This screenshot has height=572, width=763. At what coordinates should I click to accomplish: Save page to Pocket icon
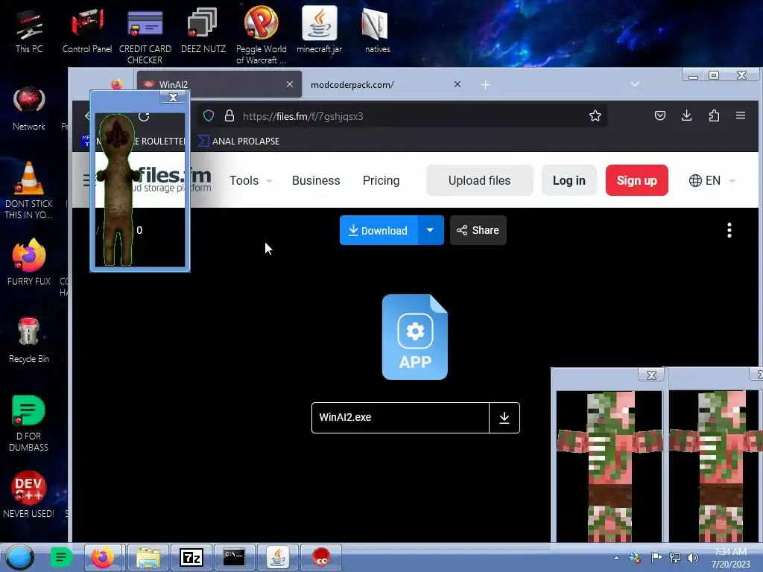click(660, 115)
